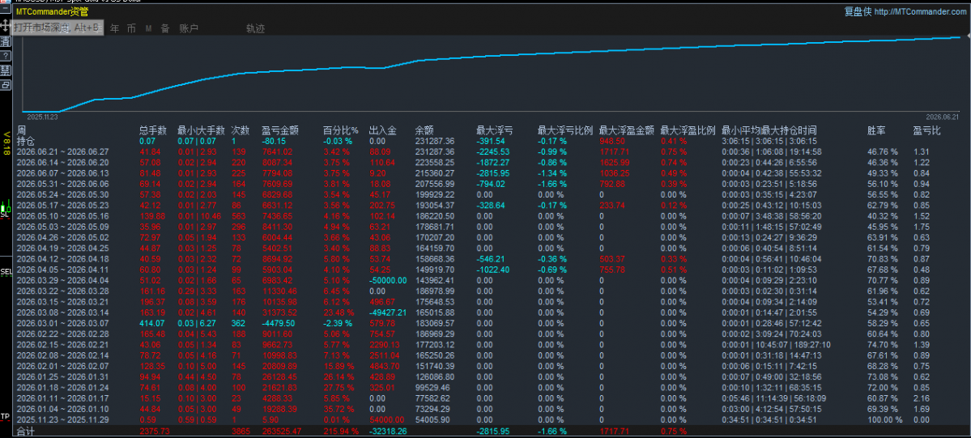
Task: Click the 次数 column header
Action: 241,130
